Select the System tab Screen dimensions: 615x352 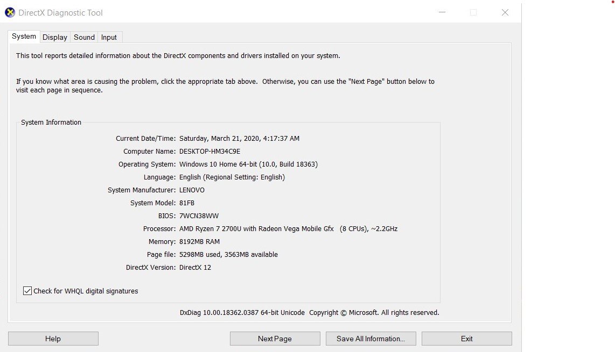point(24,37)
